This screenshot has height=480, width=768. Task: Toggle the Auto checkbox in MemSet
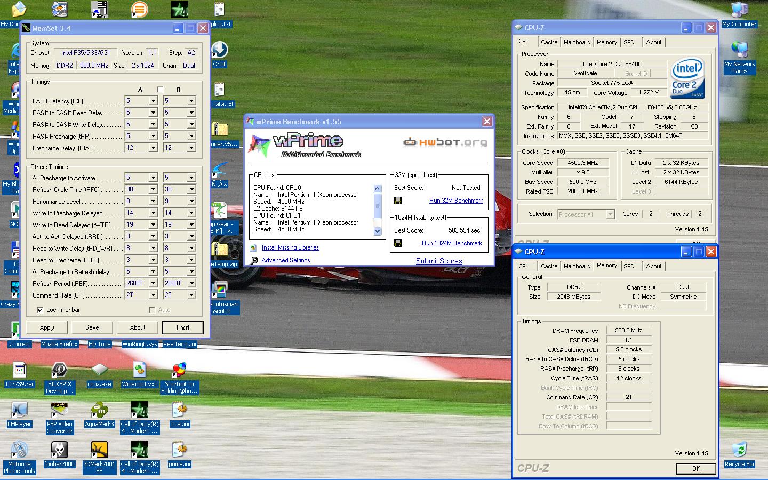click(152, 310)
